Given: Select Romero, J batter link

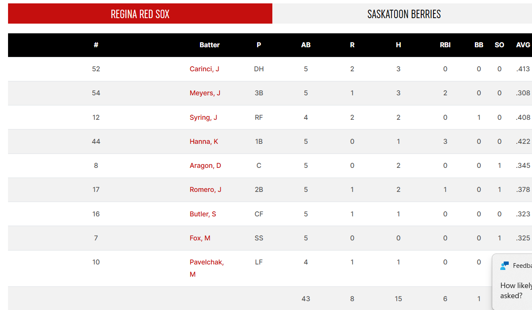Looking at the screenshot, I should (x=206, y=189).
